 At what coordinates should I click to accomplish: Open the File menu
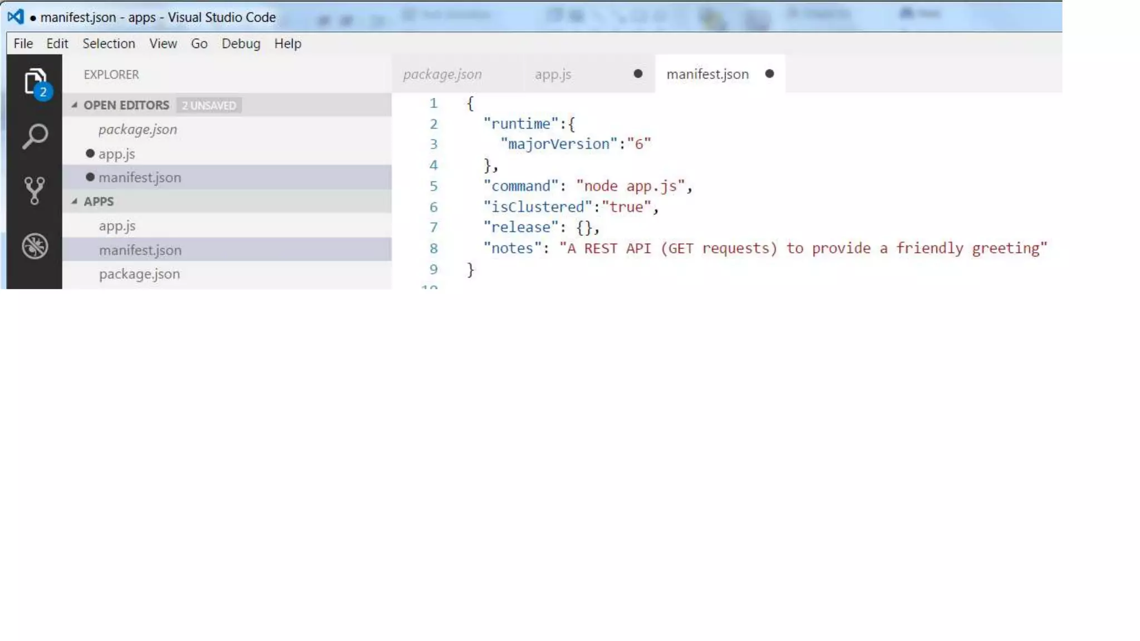(x=23, y=43)
